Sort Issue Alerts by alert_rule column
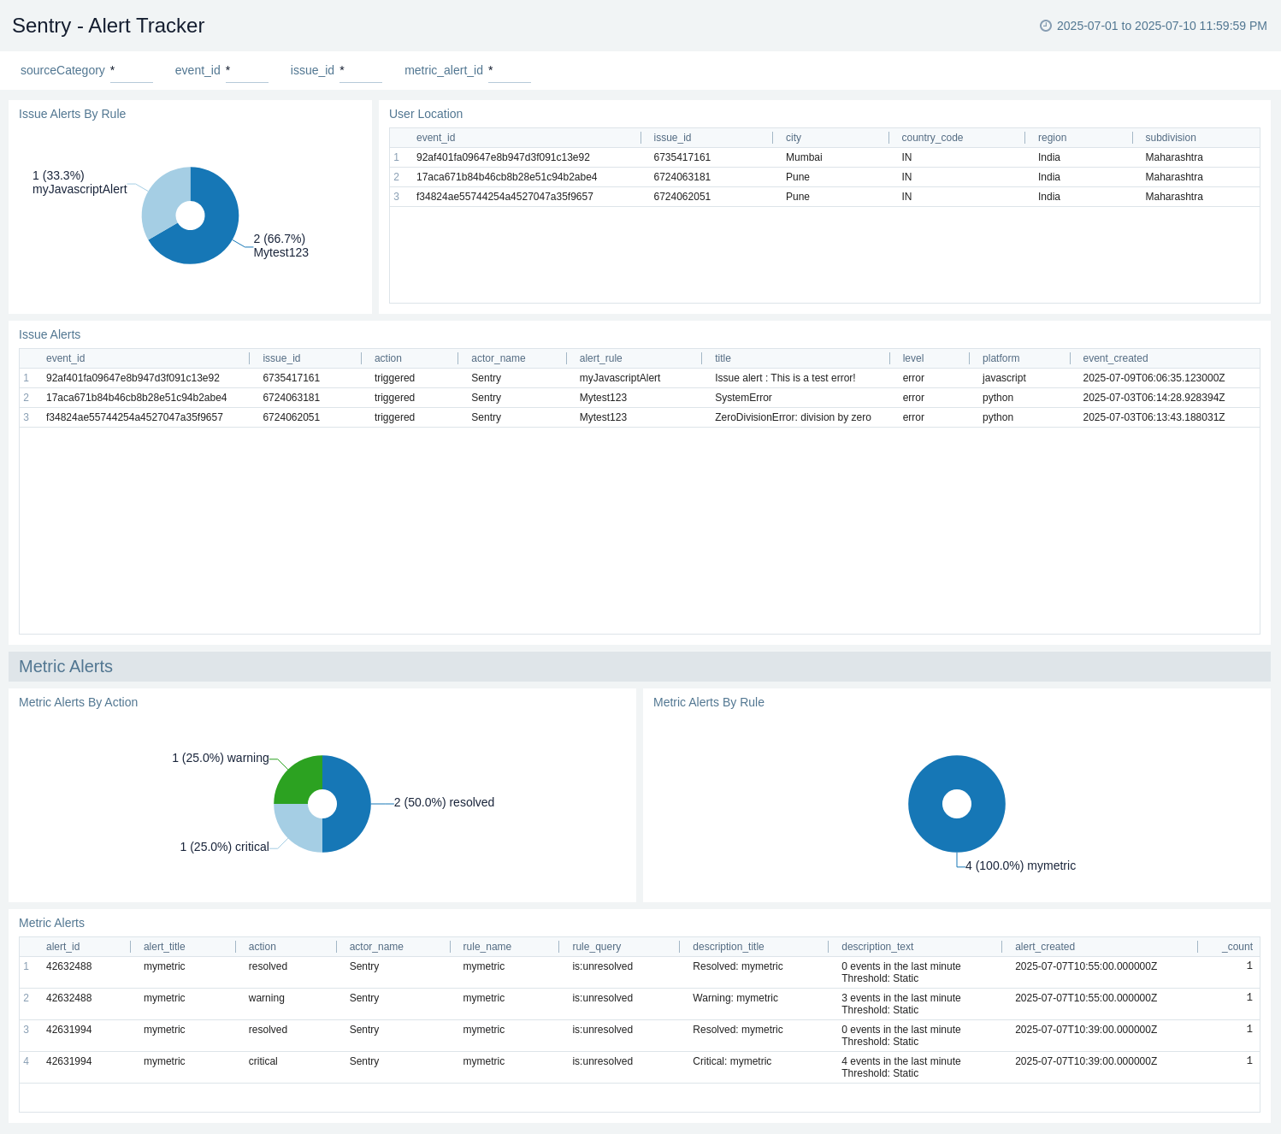1281x1134 pixels. [600, 358]
